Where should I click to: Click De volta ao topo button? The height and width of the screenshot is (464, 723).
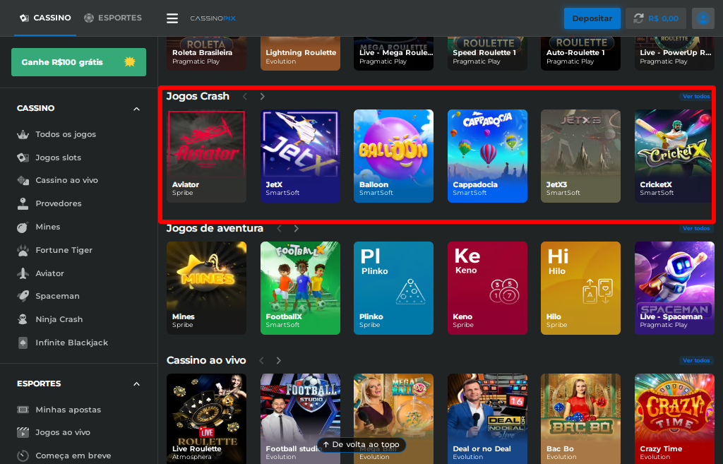361,445
